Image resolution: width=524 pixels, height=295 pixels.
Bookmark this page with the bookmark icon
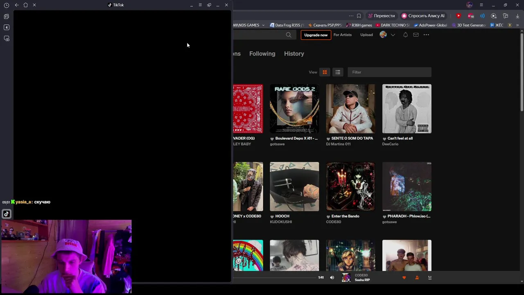[x=359, y=16]
